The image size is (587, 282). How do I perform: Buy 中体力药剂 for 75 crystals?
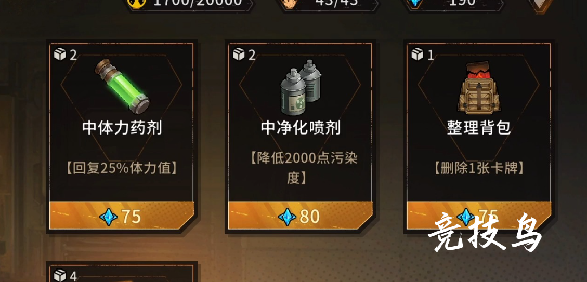(x=121, y=216)
